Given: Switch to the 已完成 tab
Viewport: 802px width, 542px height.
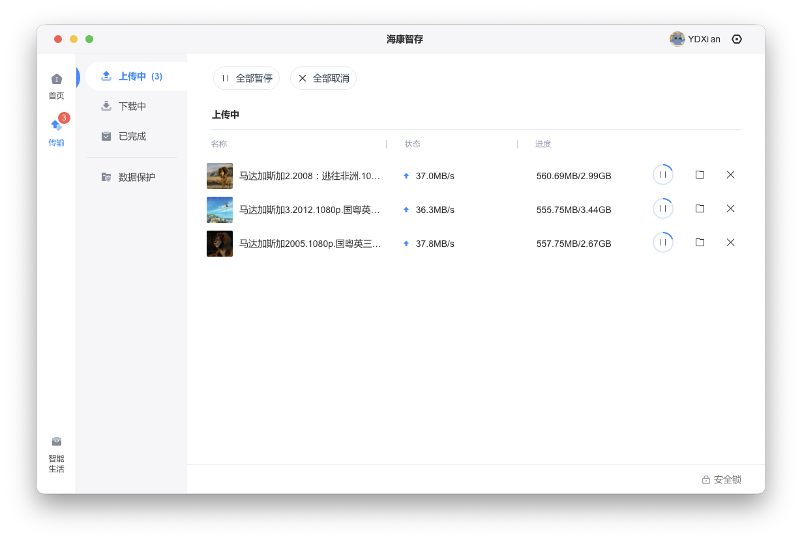Looking at the screenshot, I should pos(132,136).
